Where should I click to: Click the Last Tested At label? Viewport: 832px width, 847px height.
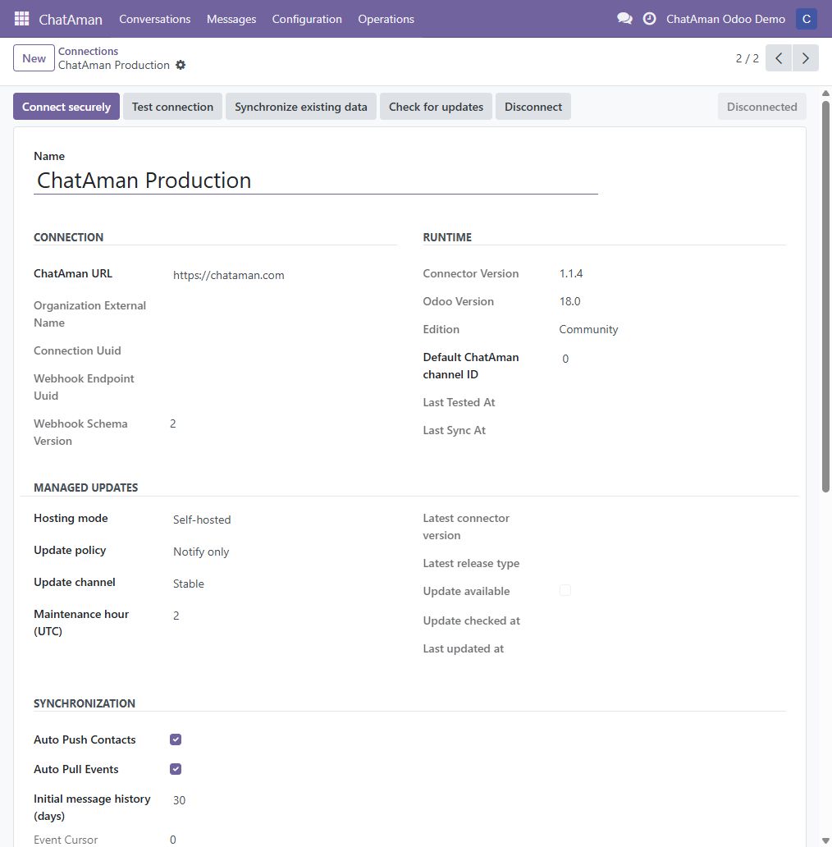pyautogui.click(x=459, y=402)
